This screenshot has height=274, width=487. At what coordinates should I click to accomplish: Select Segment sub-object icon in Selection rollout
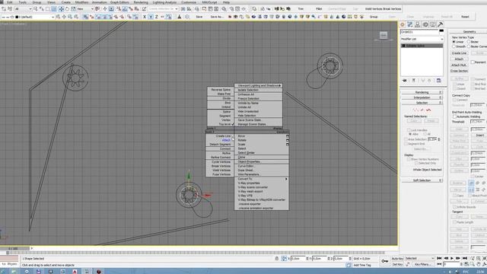pyautogui.click(x=422, y=110)
